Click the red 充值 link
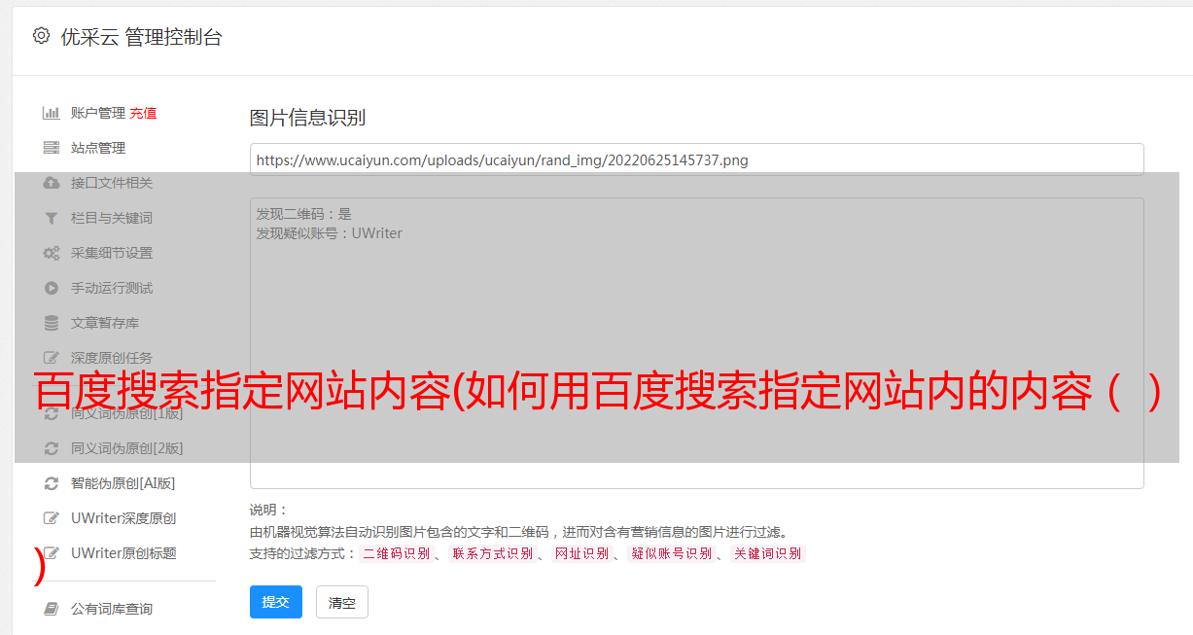 point(143,113)
